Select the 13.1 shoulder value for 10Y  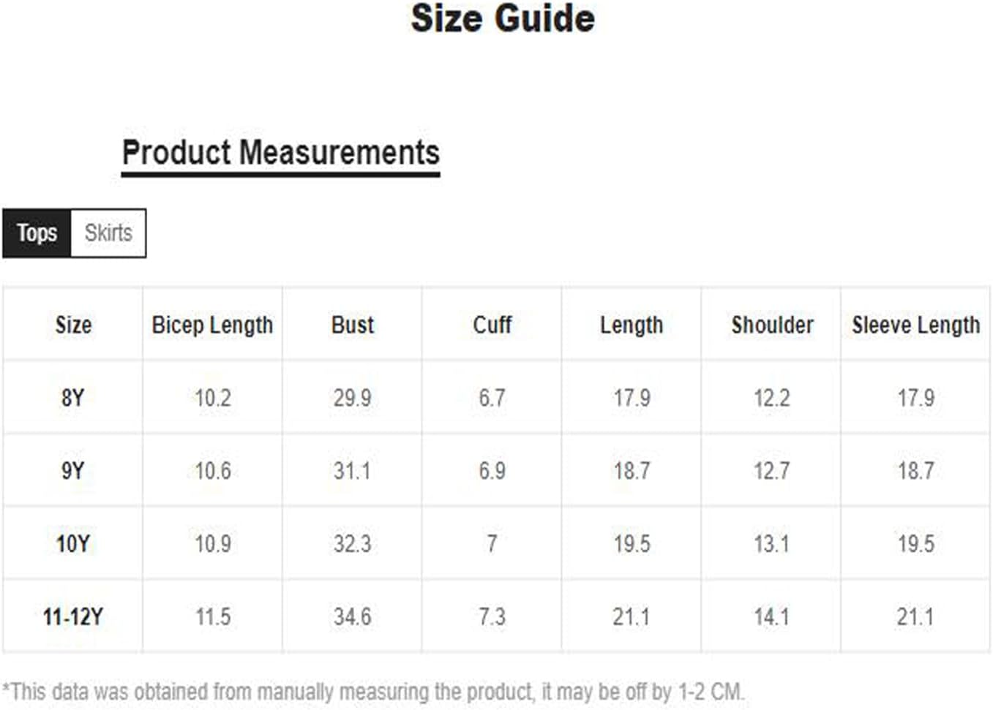coord(771,544)
